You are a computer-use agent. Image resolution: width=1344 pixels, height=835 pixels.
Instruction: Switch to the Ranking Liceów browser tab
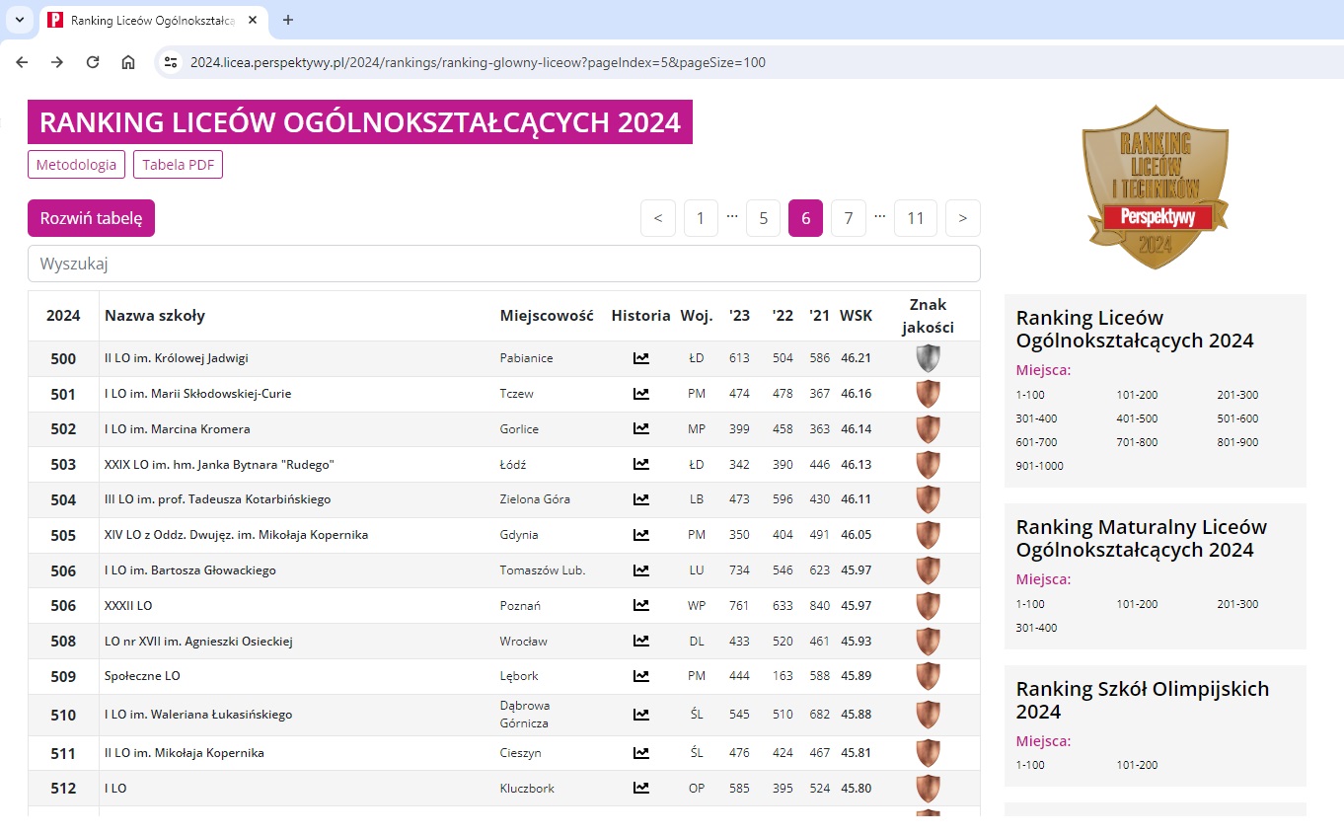tap(148, 20)
